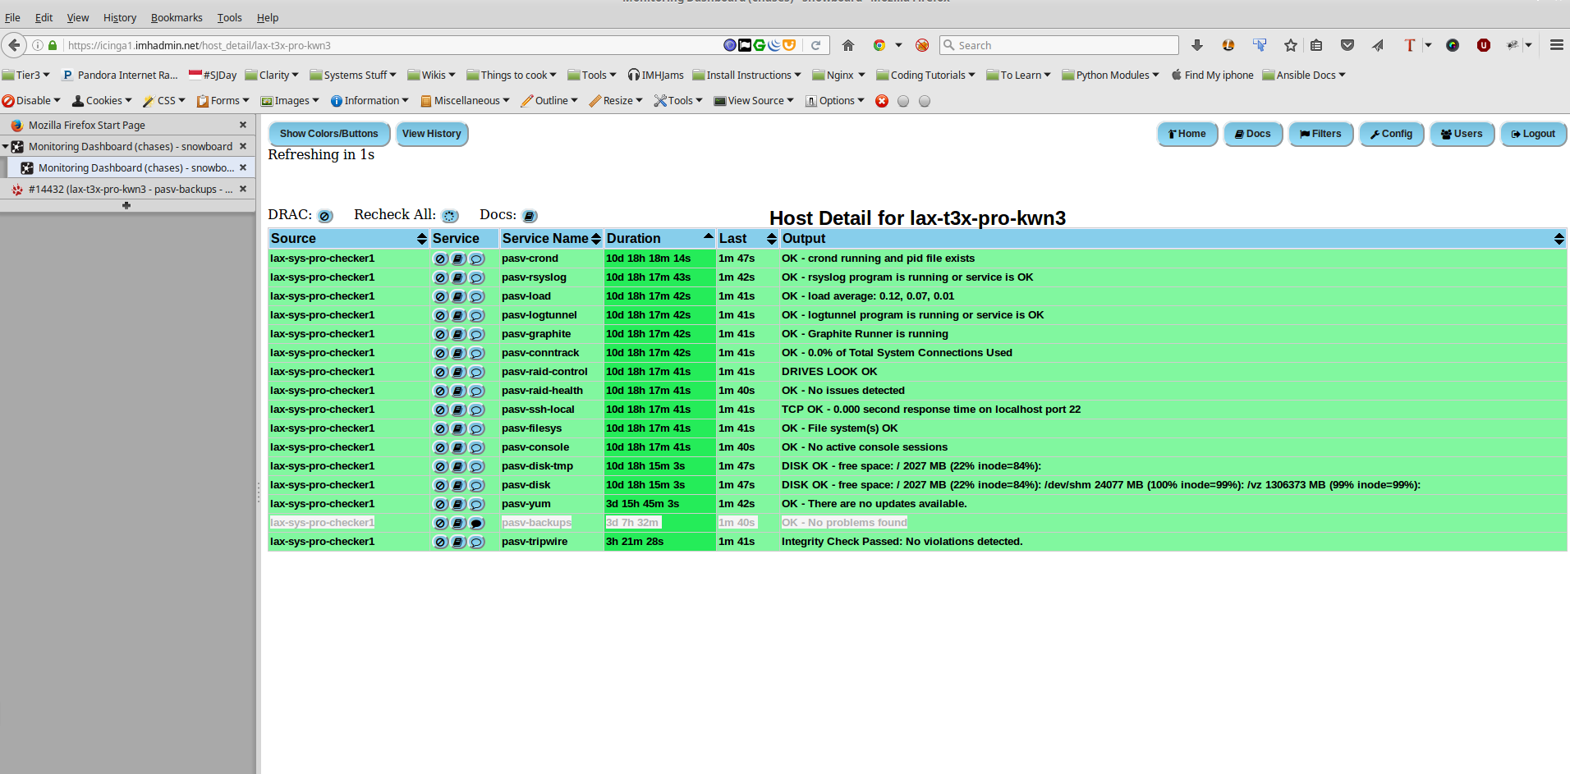The image size is (1570, 774).
Task: Expand the Systems Stuff bookmarks folder
Action: [x=353, y=76]
